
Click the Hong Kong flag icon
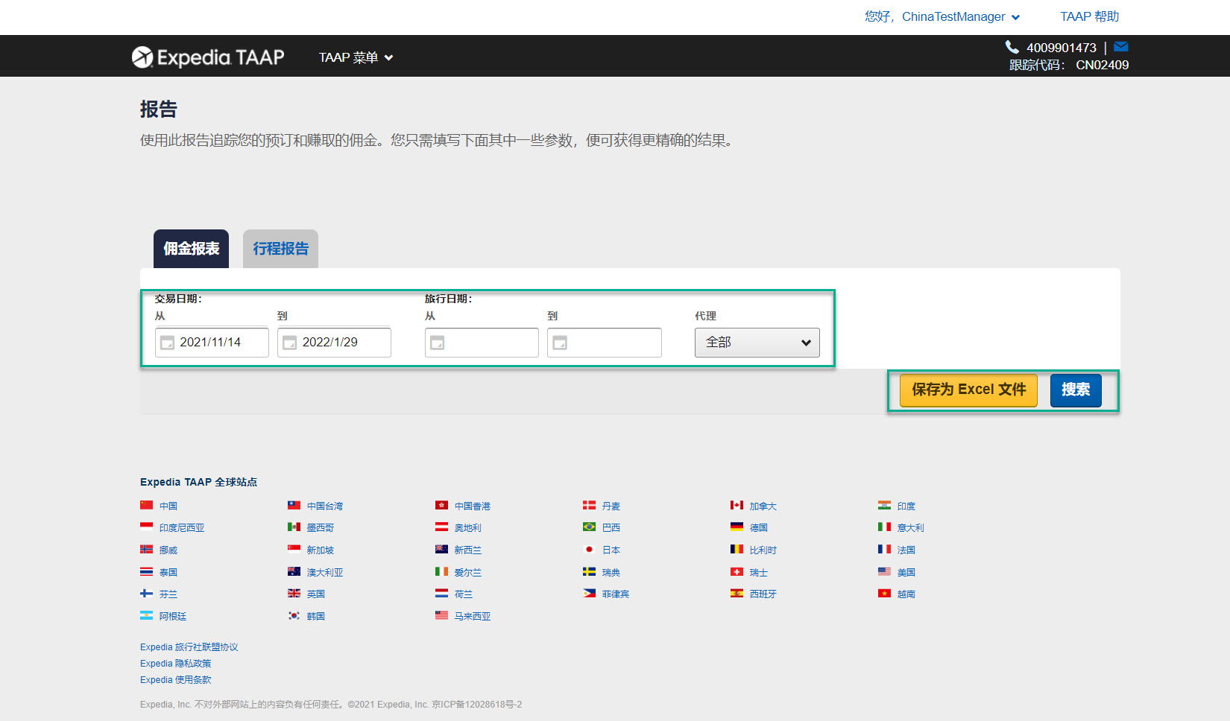coord(442,505)
